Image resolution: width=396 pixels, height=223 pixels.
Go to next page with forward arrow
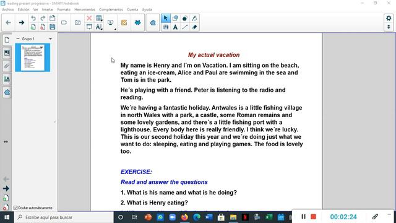(x=22, y=22)
